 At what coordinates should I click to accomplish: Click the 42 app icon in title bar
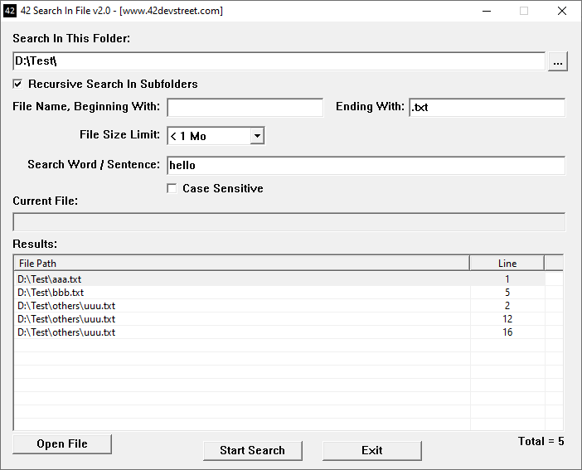pos(10,11)
